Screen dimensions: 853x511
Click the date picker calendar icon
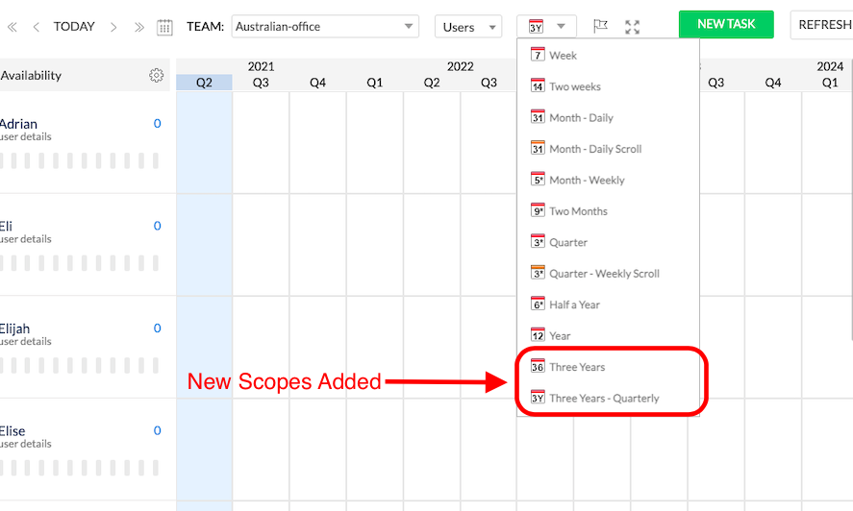tap(164, 27)
